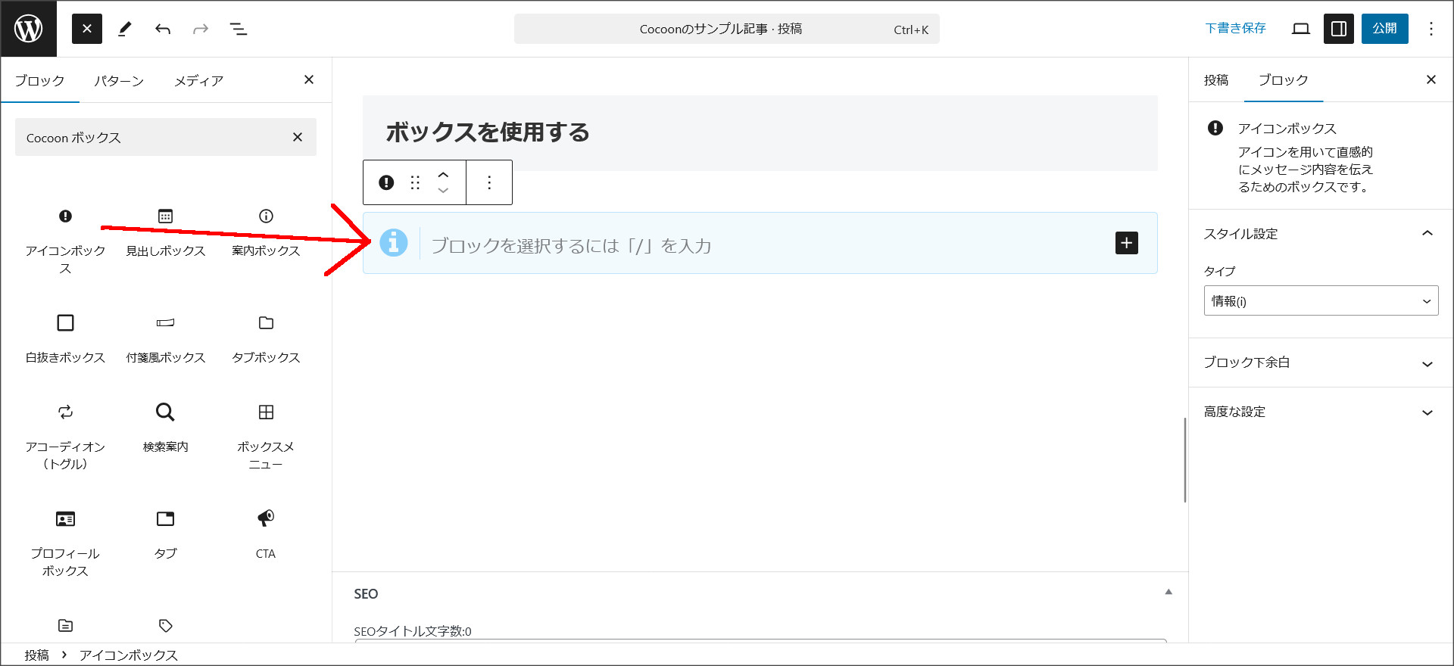This screenshot has height=666, width=1454.
Task: Insert the 白抜きボックス block
Action: tap(66, 338)
